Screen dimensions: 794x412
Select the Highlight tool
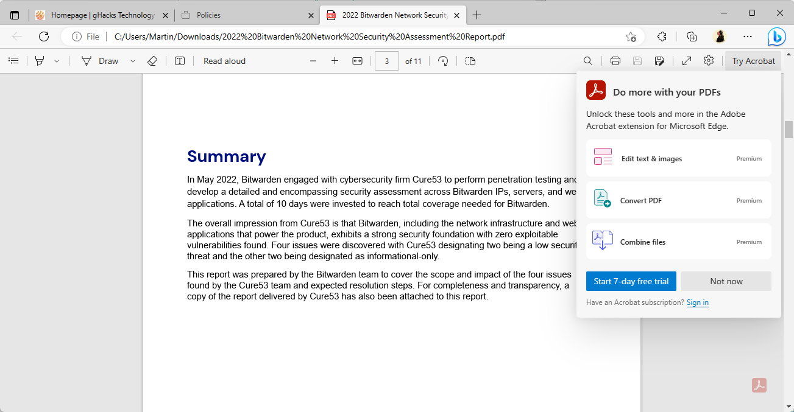click(40, 61)
